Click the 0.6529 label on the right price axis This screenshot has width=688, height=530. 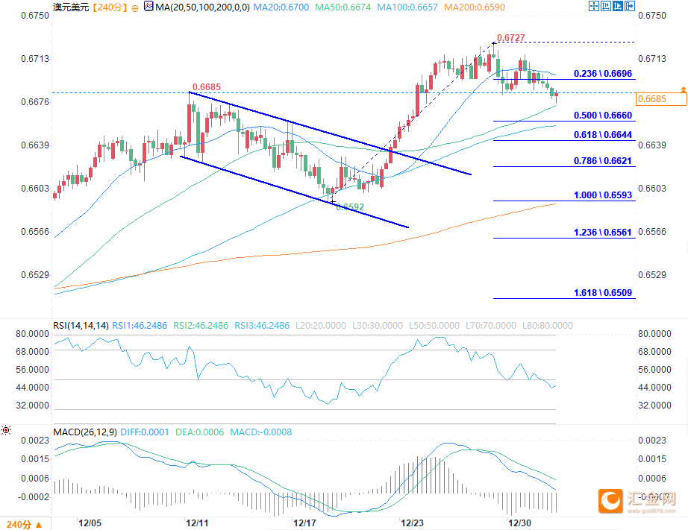[x=651, y=275]
